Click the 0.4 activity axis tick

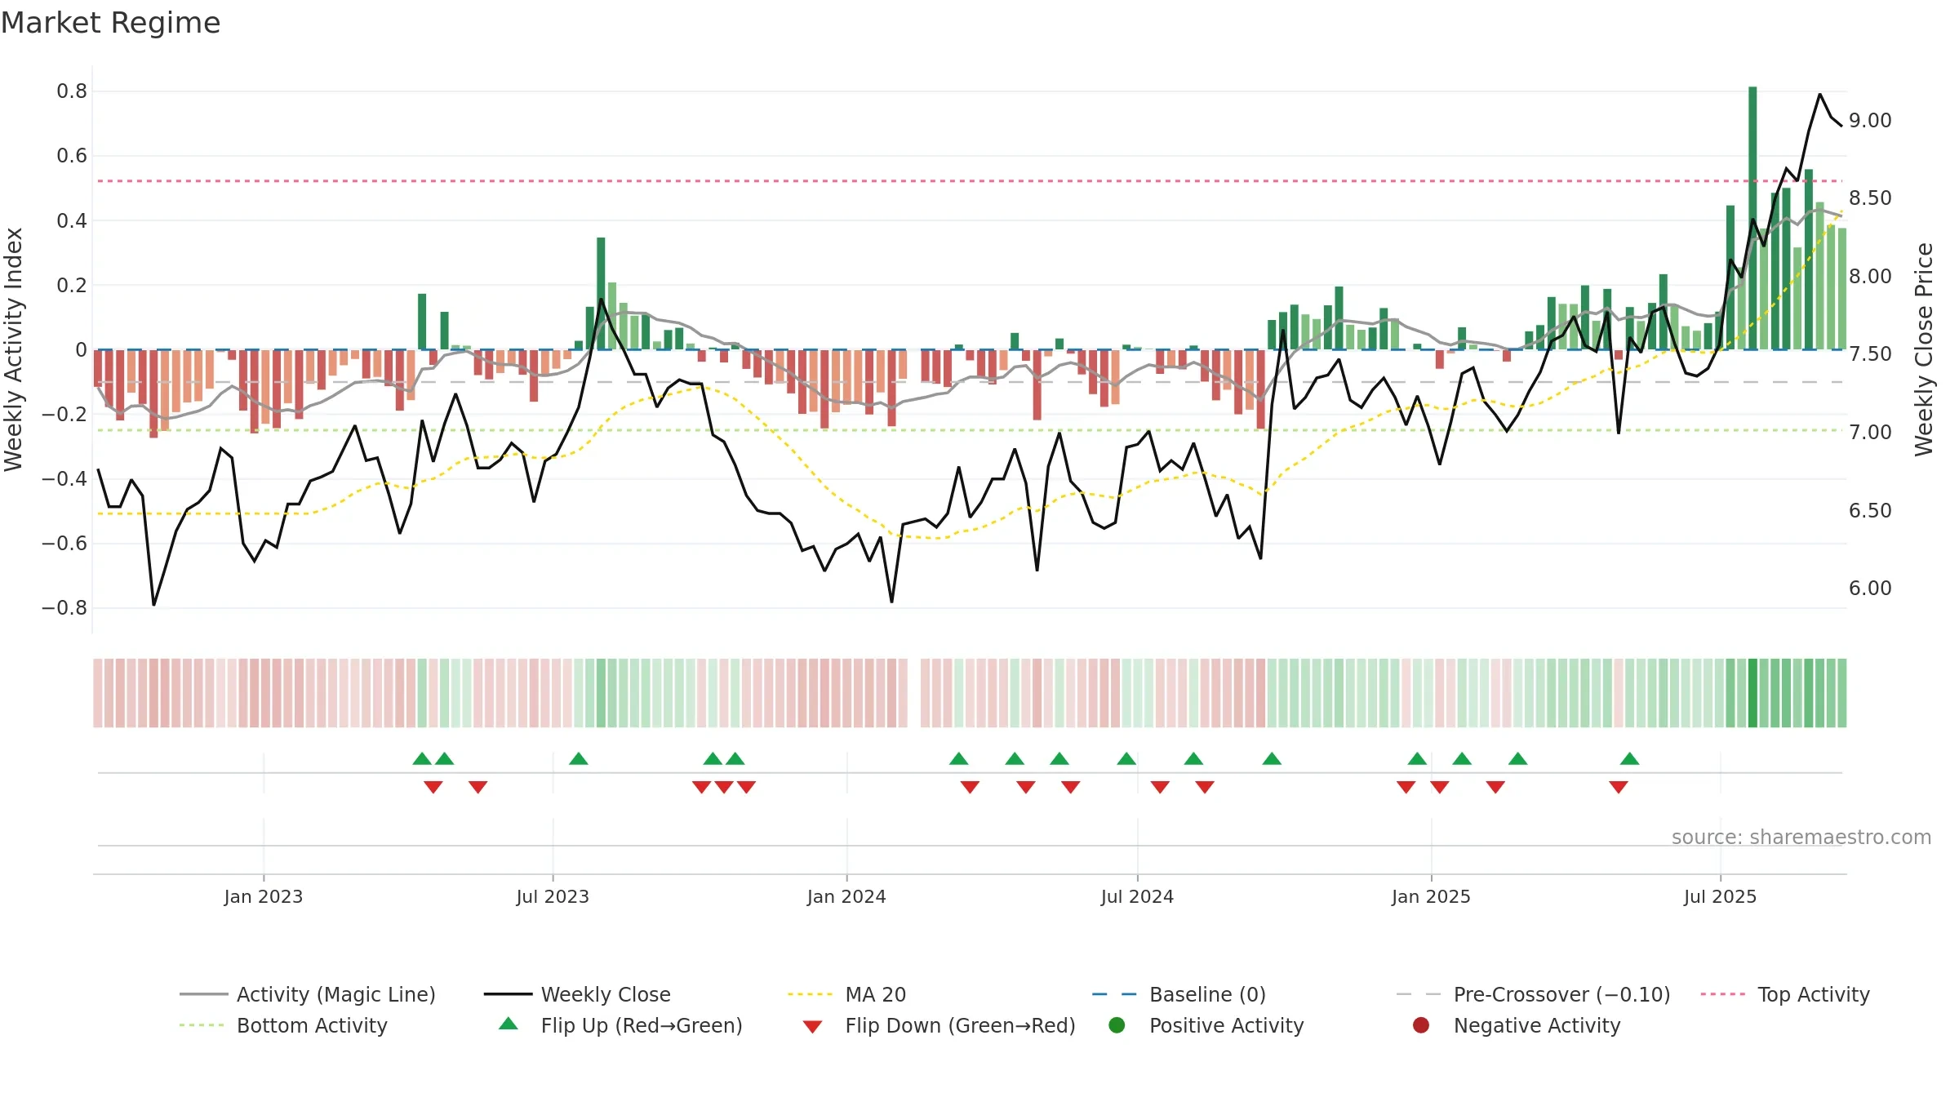72,221
